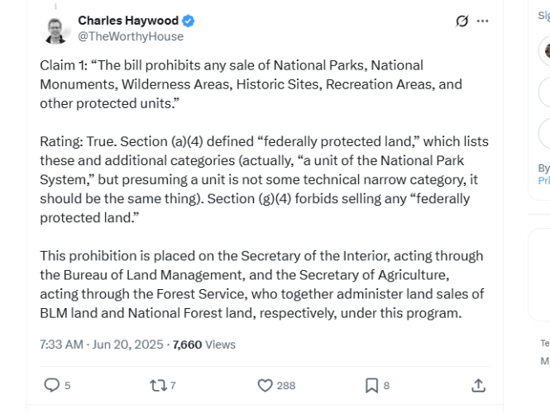Open the repost options arrows icon
This screenshot has height=413, width=550.
(x=158, y=385)
